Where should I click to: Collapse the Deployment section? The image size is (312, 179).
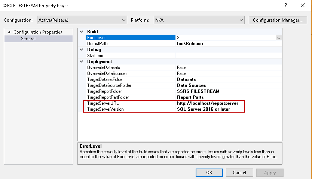tap(82, 62)
